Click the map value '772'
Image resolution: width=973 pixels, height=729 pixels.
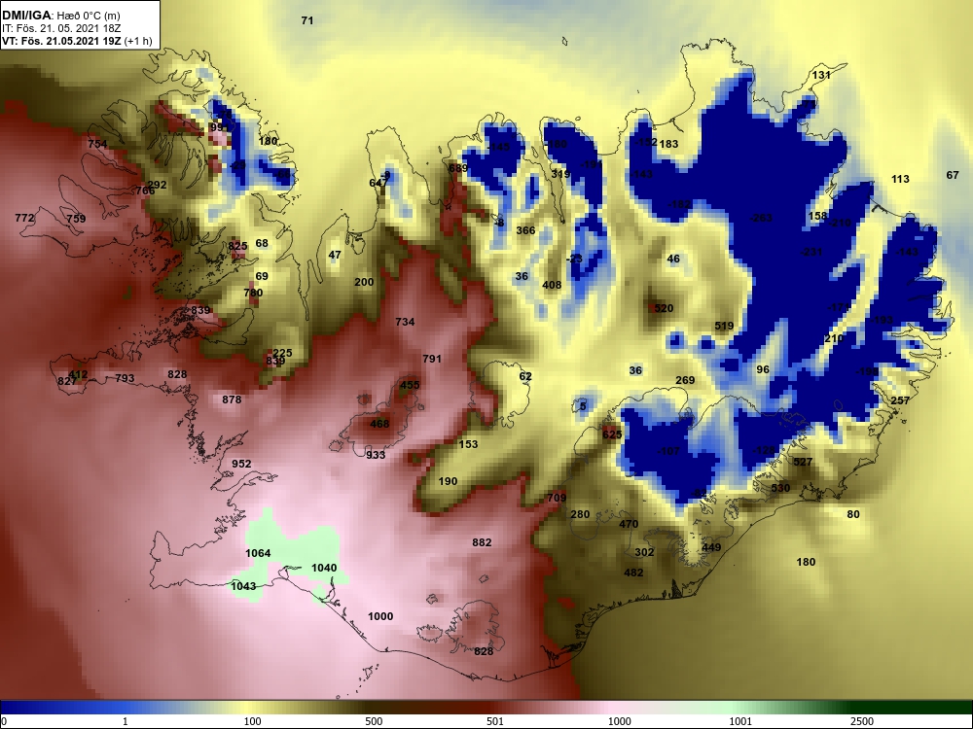click(x=24, y=218)
